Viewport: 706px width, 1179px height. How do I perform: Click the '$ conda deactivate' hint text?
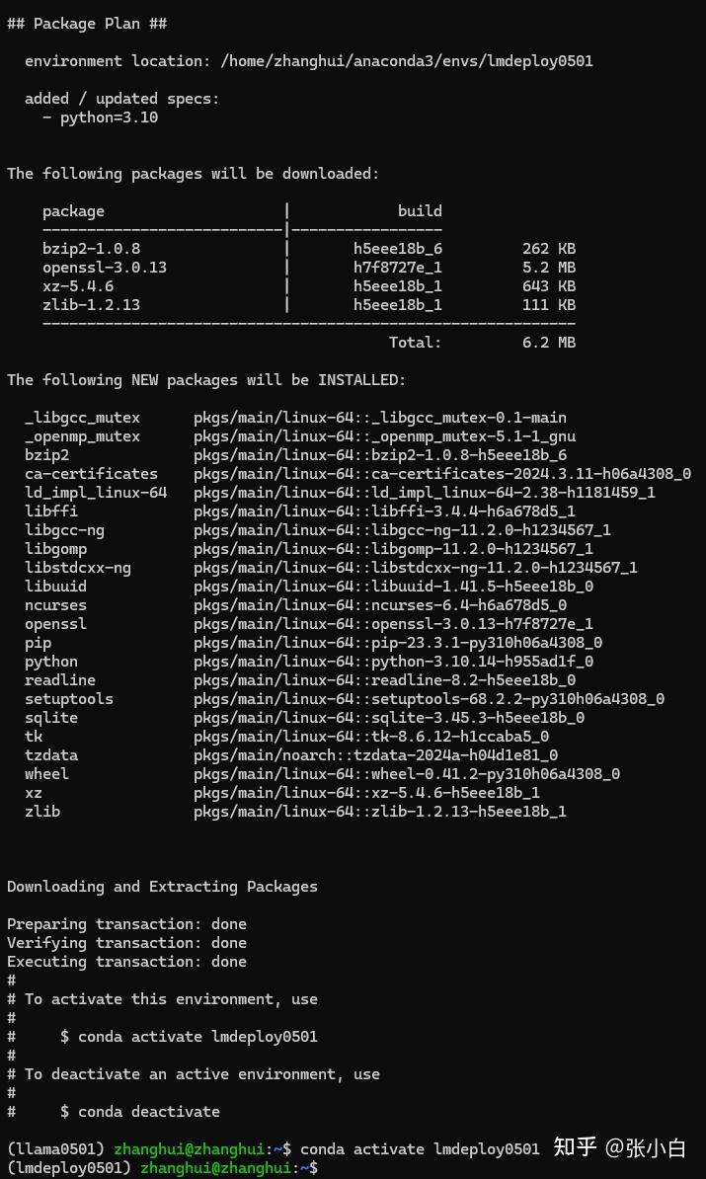click(x=140, y=1112)
